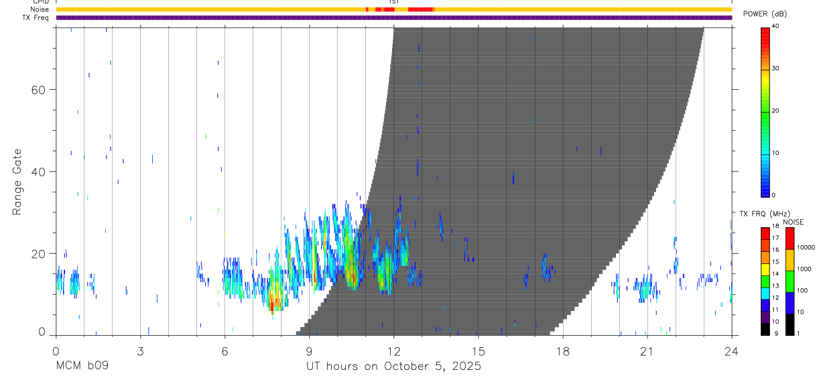This screenshot has height=380, width=823.
Task: Click the 30 label on the power colorbar
Action: click(776, 68)
